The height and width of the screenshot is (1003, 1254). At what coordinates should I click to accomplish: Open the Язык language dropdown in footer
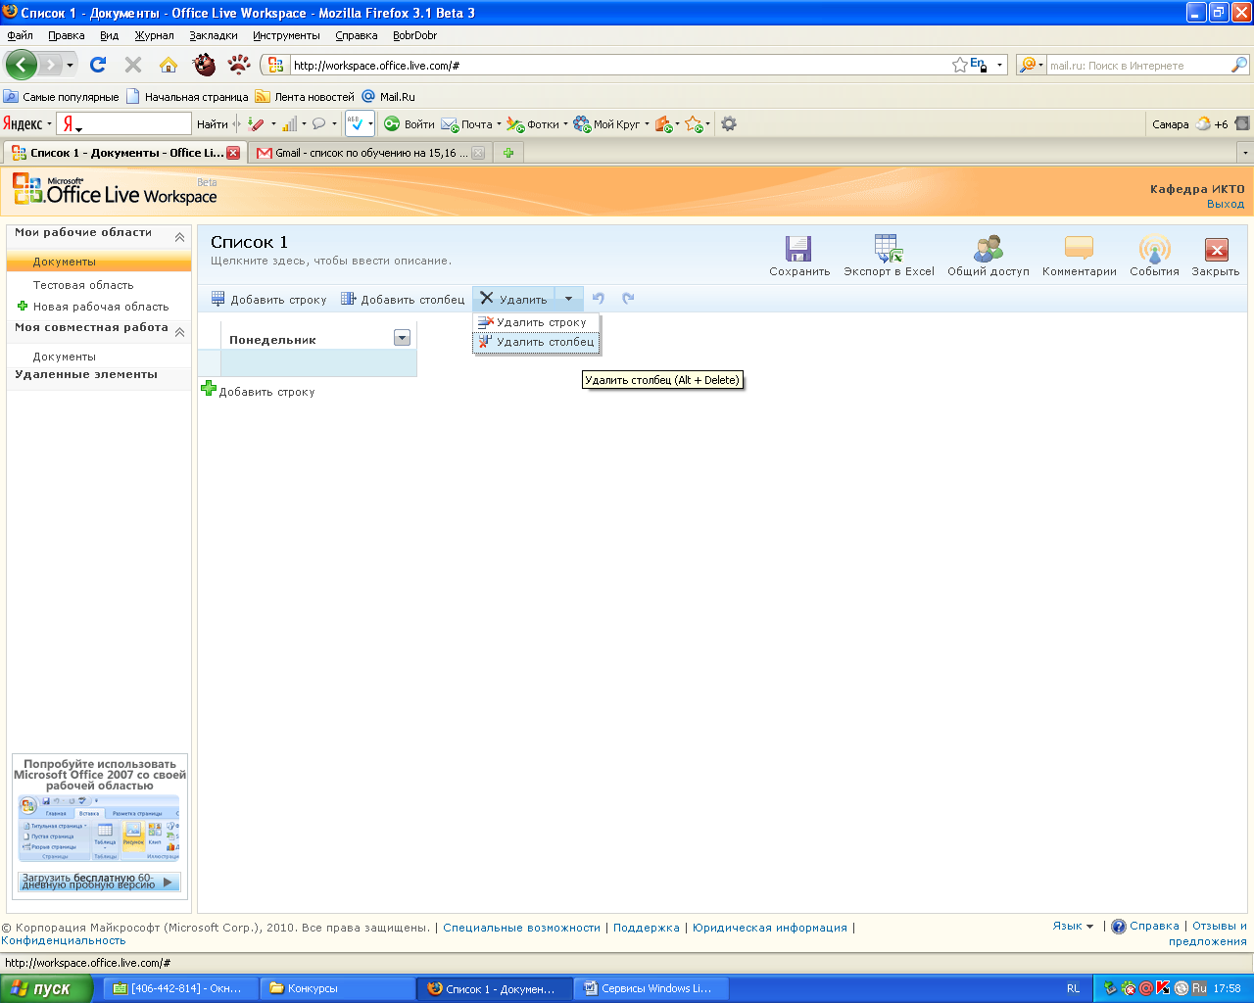point(1073,926)
